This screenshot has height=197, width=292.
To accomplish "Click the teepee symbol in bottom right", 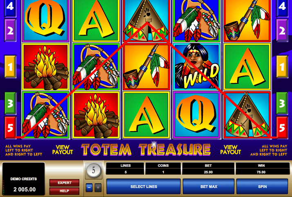I will tap(247, 115).
